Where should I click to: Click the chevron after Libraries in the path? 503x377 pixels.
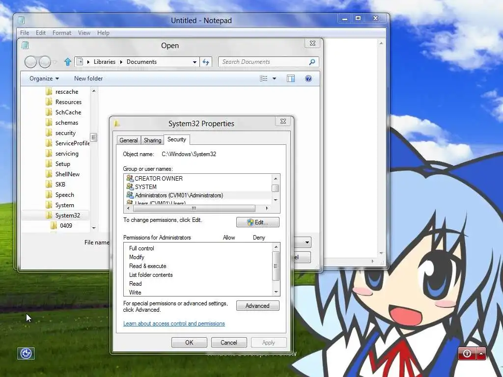coord(121,62)
